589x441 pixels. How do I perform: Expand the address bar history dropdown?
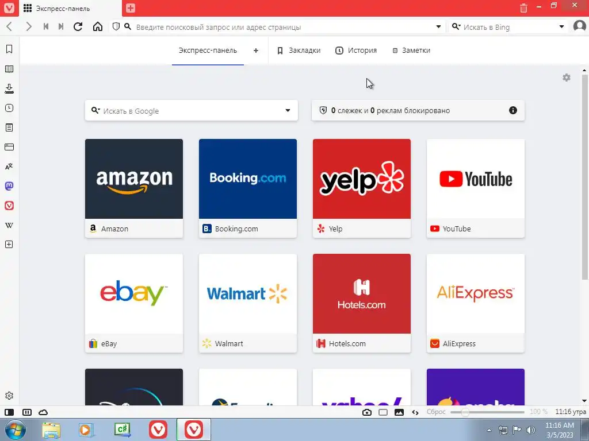(438, 26)
